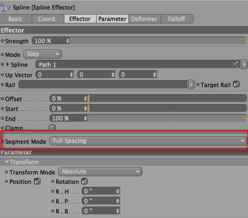Uncheck the Position checkbox
The width and height of the screenshot is (248, 218).
click(37, 182)
